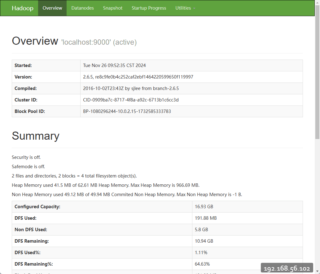Click the 'localhost:9000' (active) subtitle
The width and height of the screenshot is (320, 274).
point(99,42)
